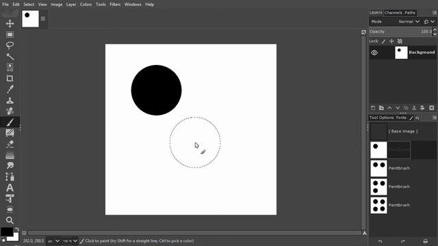This screenshot has height=246, width=438.
Task: Toggle Quick Mask button
Action: click(25, 233)
